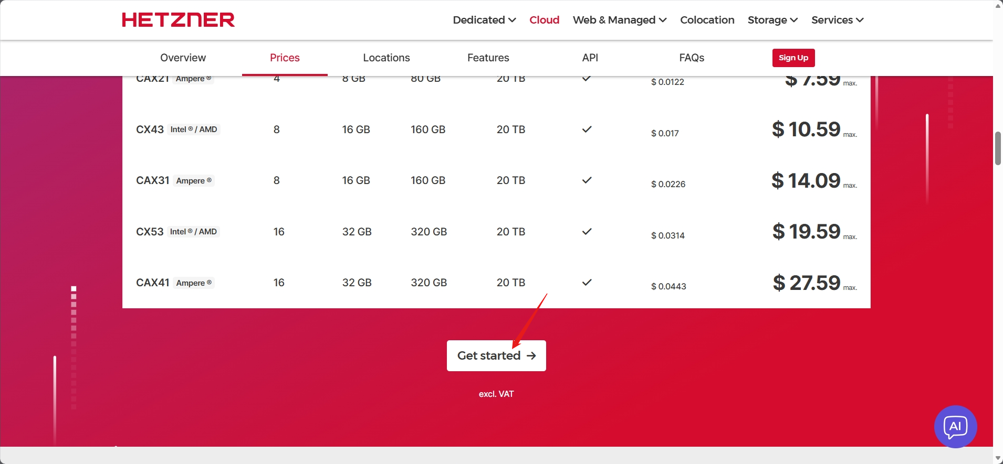
Task: Click the $ 27.59 monthly price
Action: coord(807,283)
